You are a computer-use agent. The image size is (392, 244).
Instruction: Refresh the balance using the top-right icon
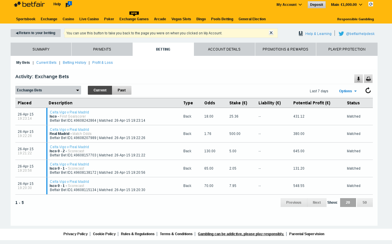click(x=371, y=4)
